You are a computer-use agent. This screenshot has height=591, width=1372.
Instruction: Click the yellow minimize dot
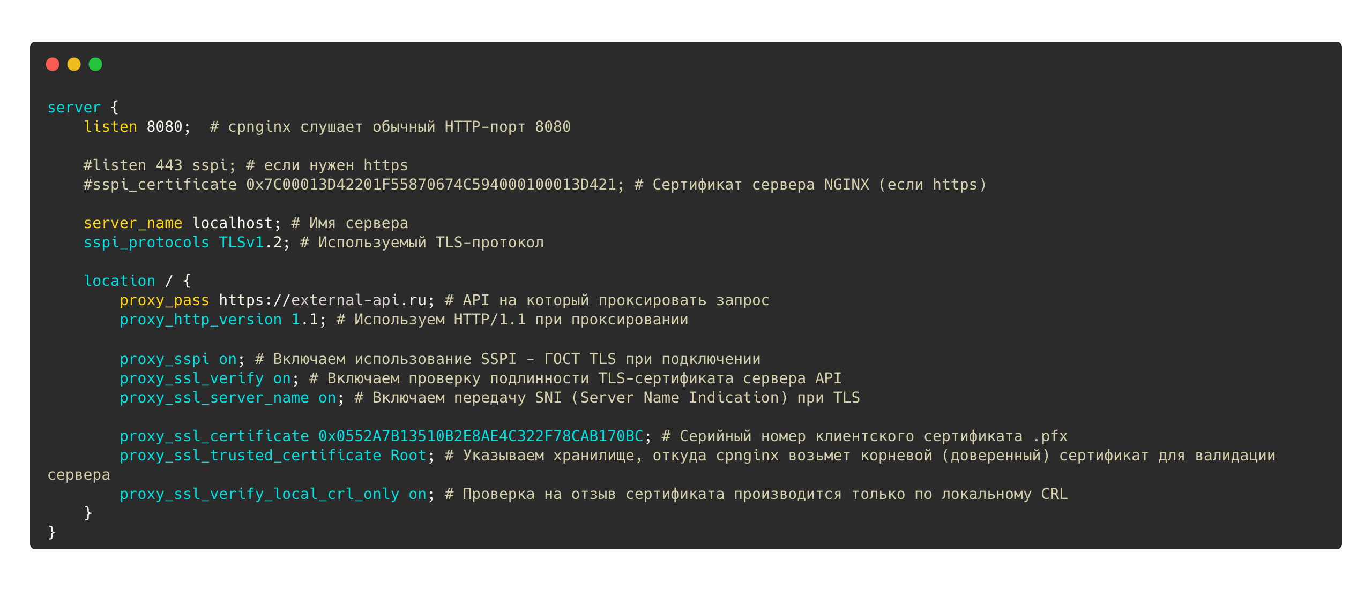coord(74,64)
